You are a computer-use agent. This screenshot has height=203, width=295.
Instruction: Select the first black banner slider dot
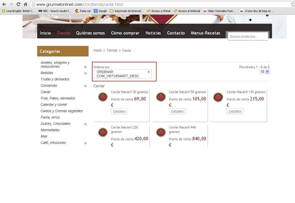(250, 20)
